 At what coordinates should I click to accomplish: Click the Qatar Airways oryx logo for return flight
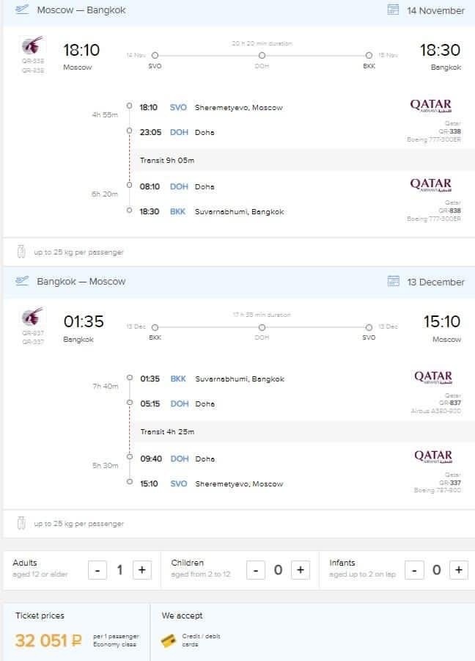(32, 317)
